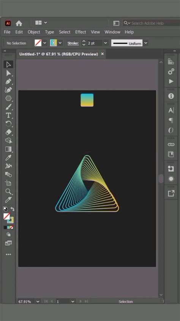
Task: Open the File menu
Action: pyautogui.click(x=7, y=32)
